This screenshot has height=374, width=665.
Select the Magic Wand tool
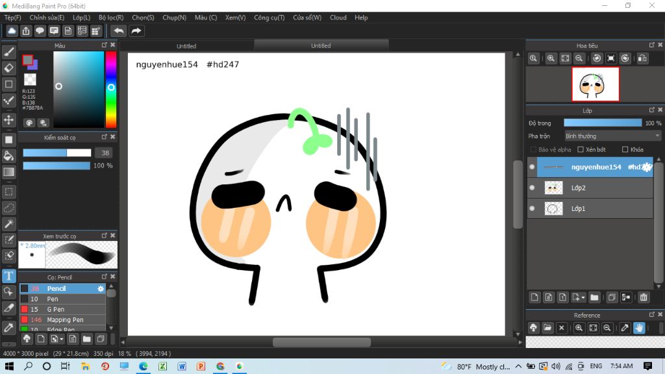point(9,224)
